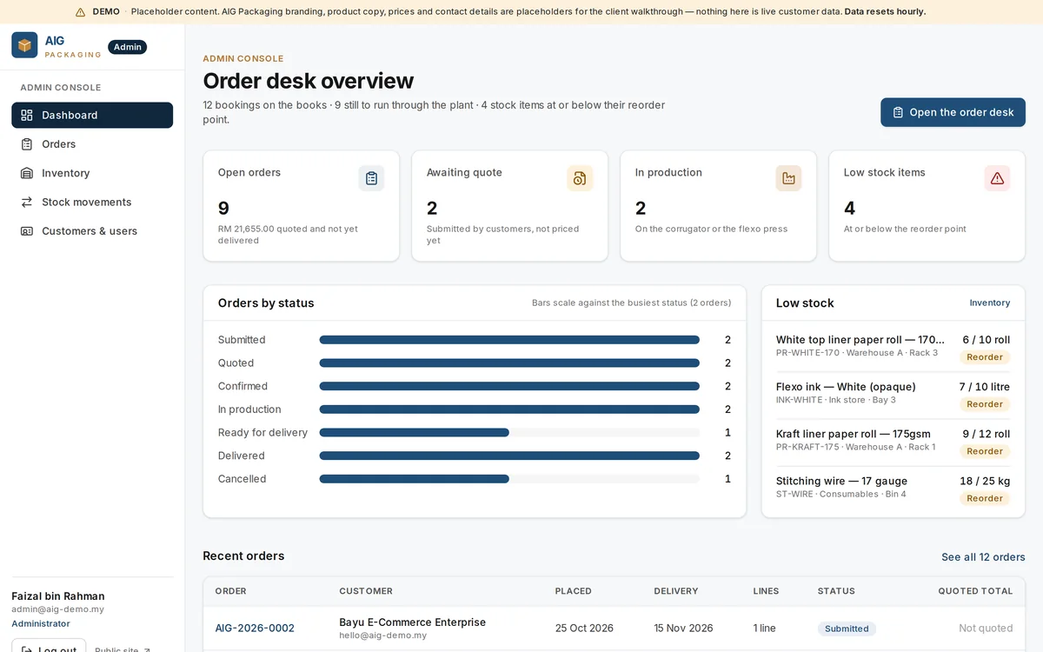Click the Submitted status bar
Image resolution: width=1043 pixels, height=652 pixels.
(x=509, y=340)
